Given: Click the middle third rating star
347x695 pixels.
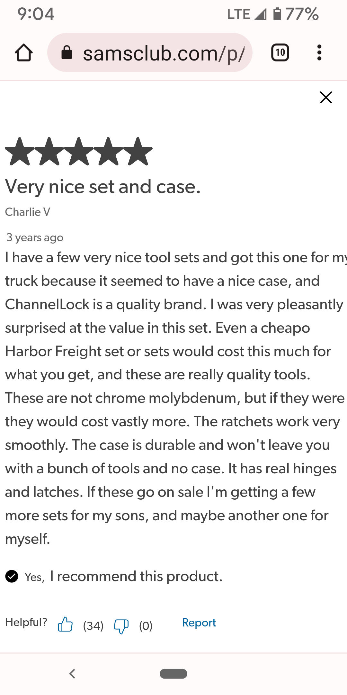Looking at the screenshot, I should coord(79,152).
